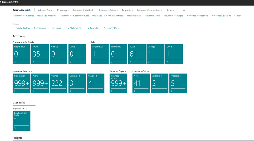Open the Insurance Claims dropdown menu
This screenshot has height=141, width=254.
tap(108, 10)
